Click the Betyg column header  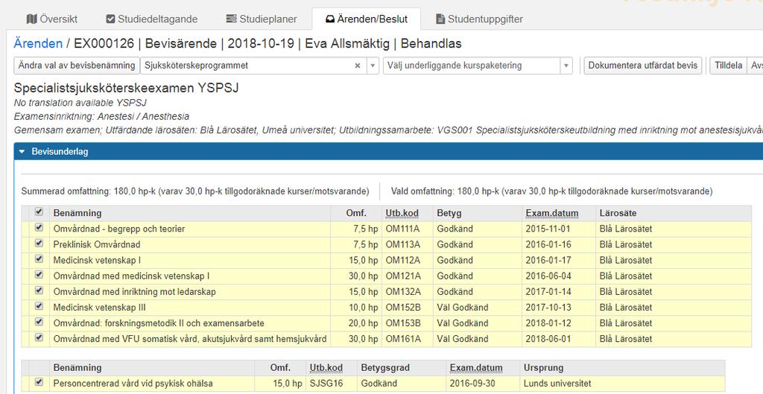click(x=449, y=213)
